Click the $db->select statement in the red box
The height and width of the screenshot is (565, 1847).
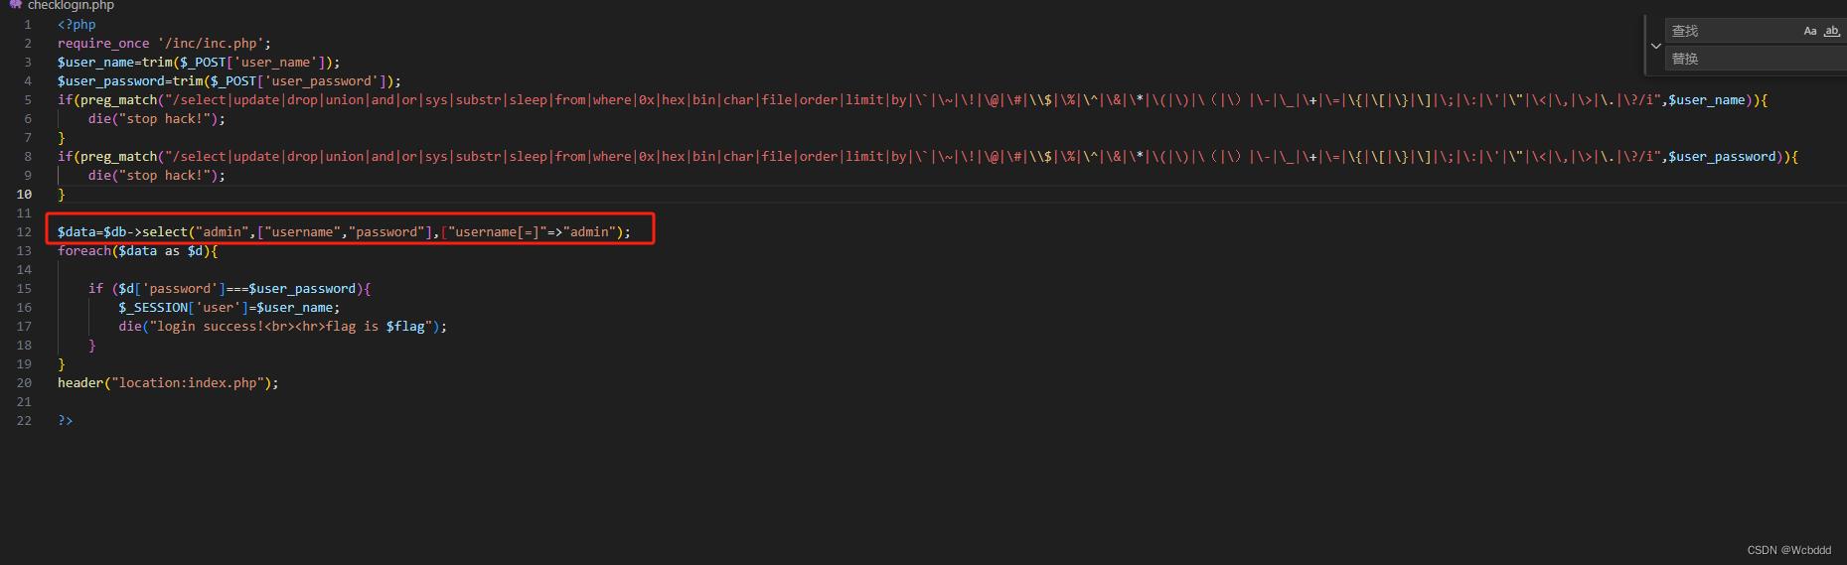344,231
